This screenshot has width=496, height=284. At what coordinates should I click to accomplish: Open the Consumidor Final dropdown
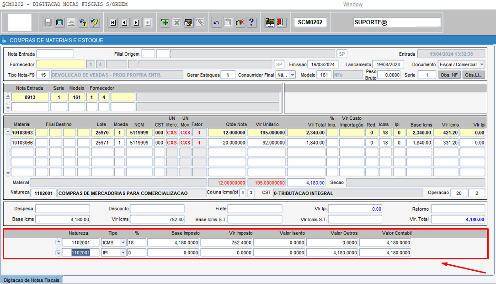tap(292, 75)
